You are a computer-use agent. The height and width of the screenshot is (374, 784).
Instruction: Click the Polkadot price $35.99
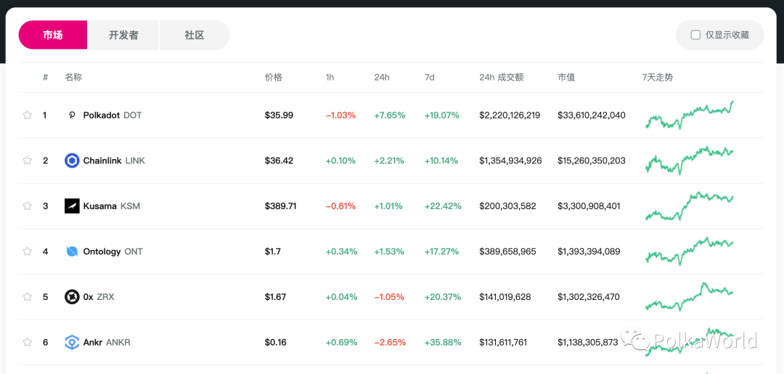[x=279, y=115]
